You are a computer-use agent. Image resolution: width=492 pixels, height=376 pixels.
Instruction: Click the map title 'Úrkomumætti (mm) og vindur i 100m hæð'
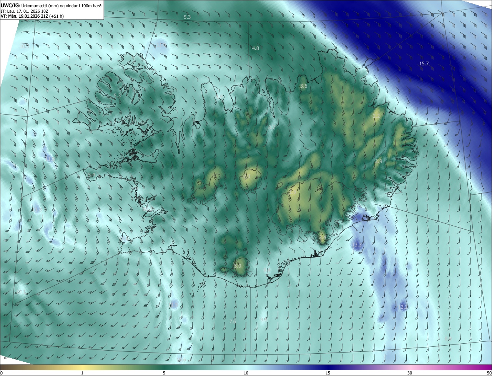point(61,5)
